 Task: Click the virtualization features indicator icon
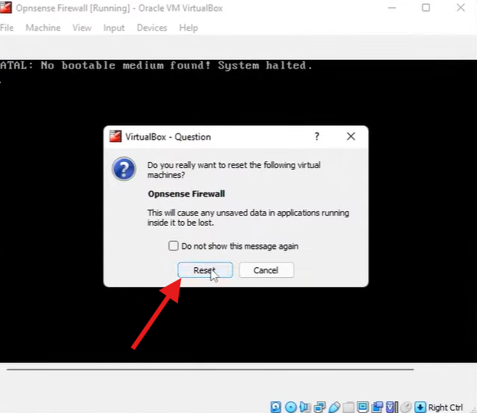pos(391,407)
